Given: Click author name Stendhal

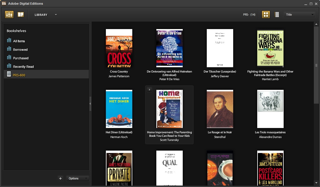Looking at the screenshot, I should [x=220, y=137].
